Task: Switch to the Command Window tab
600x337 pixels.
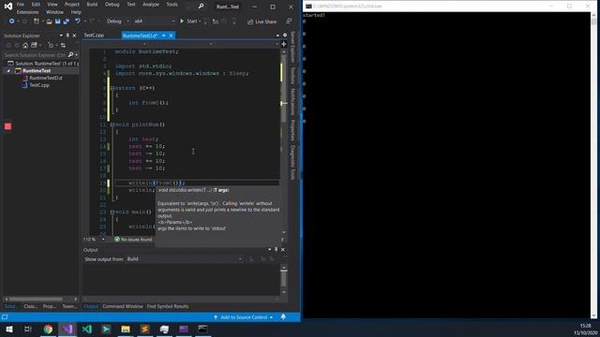Action: [123, 306]
